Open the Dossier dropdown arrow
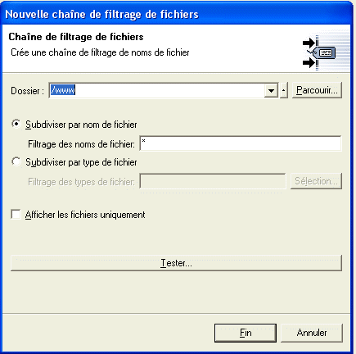 pos(271,90)
